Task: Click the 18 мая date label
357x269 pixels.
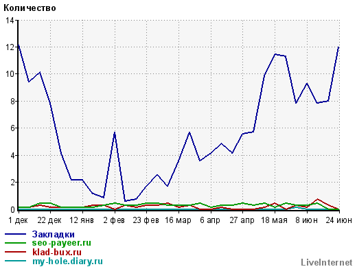Action: 274,220
